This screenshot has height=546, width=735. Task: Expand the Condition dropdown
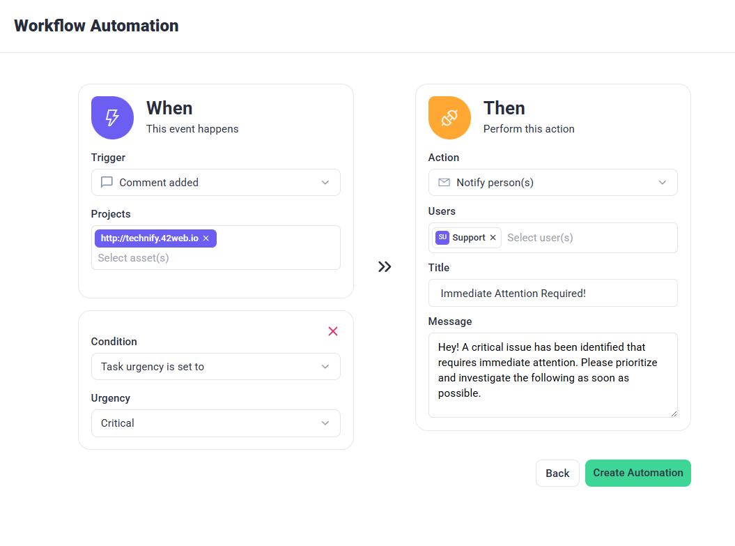[216, 367]
